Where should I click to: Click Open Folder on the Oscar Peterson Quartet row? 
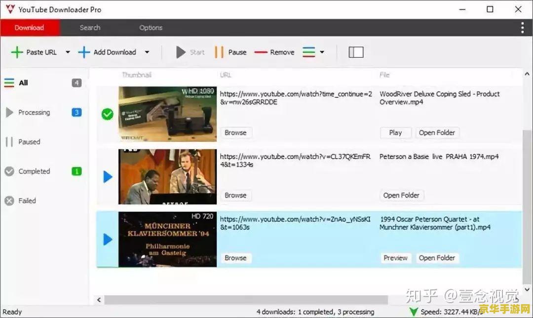437,258
